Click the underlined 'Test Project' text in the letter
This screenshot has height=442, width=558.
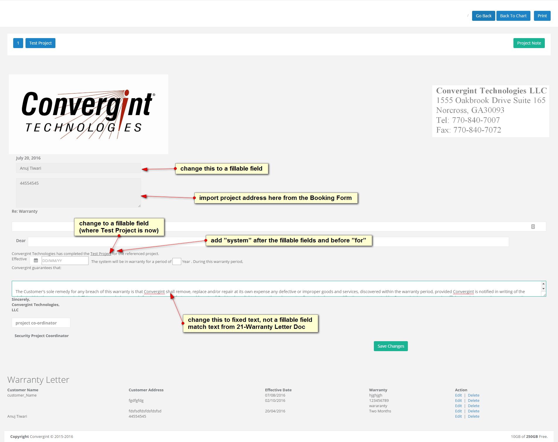pos(101,254)
